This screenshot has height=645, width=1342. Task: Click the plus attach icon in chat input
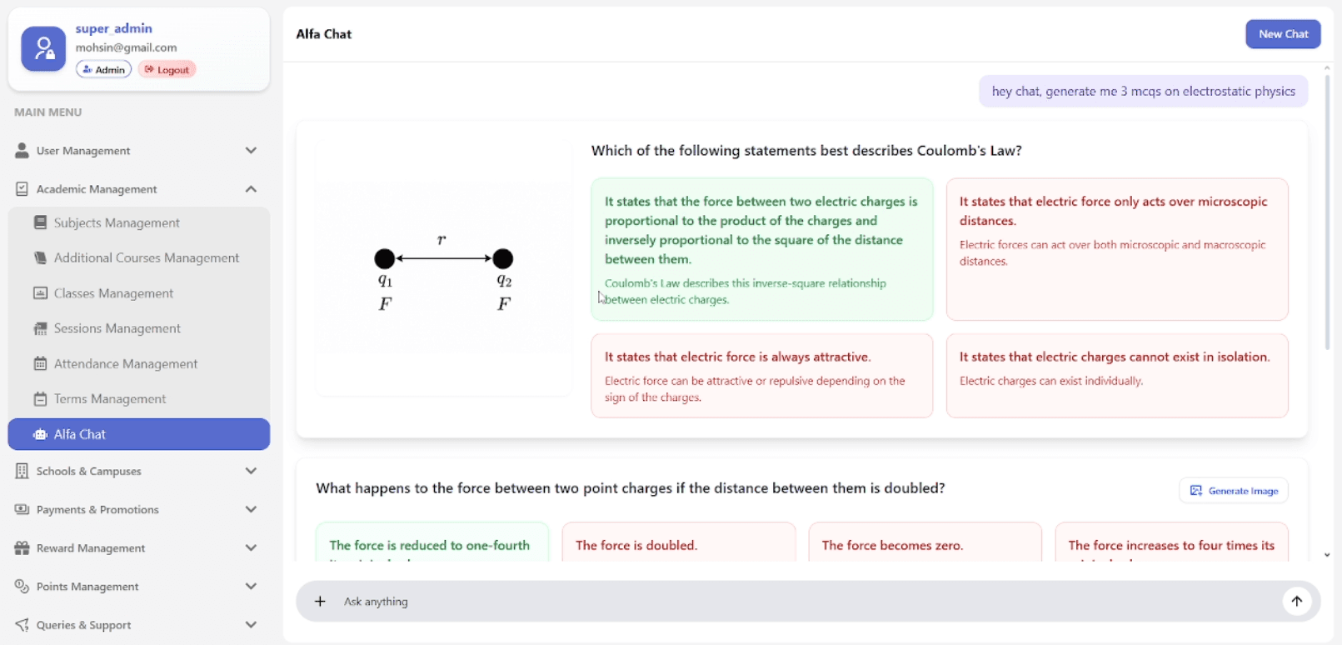(320, 601)
